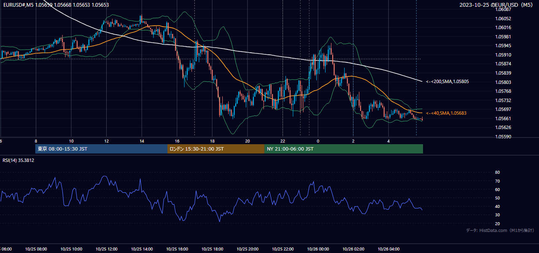This screenshot has width=539, height=253.
Task: Click price axis label 1.05661
Action: click(504, 118)
